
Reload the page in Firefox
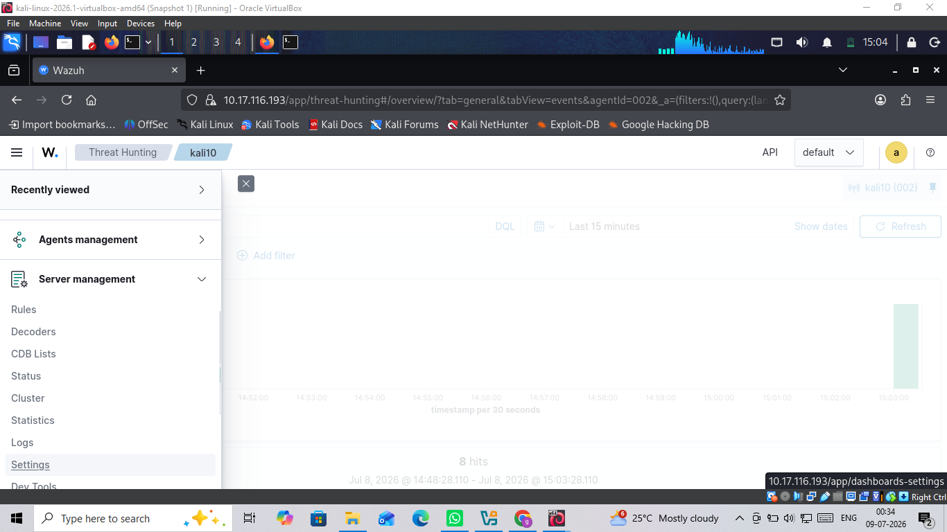point(67,100)
